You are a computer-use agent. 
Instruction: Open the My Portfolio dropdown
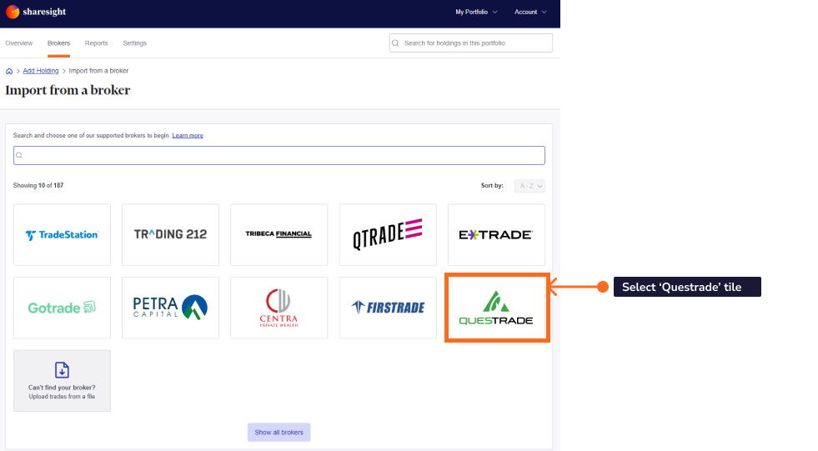(x=476, y=12)
